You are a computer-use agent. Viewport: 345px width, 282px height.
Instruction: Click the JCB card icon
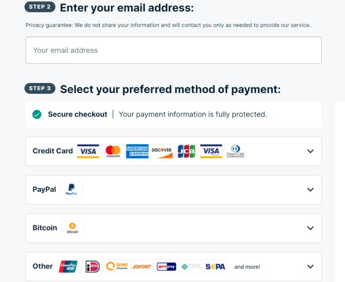pos(186,151)
